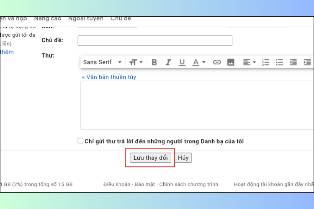Image resolution: width=314 pixels, height=209 pixels.
Task: Apply numbered list formatting
Action: point(265,62)
